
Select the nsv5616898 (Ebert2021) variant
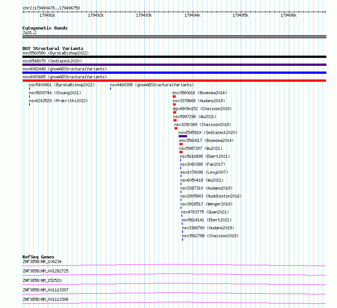pyautogui.click(x=205, y=156)
